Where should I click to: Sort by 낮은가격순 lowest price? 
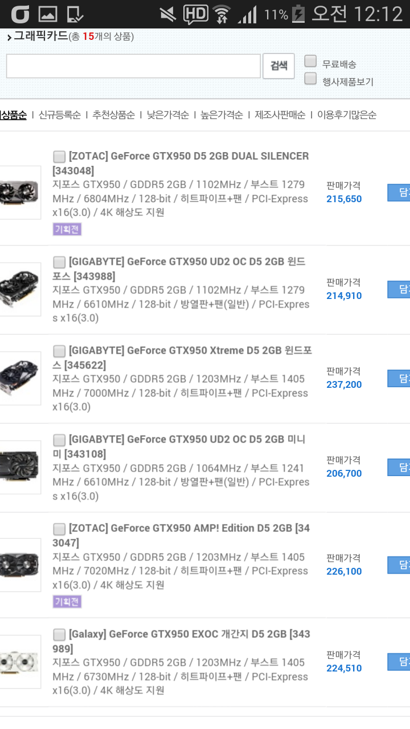pos(168,115)
